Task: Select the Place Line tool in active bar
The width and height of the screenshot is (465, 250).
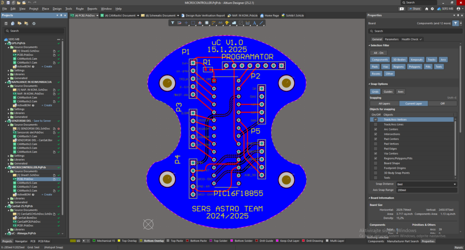Action: pos(261,23)
